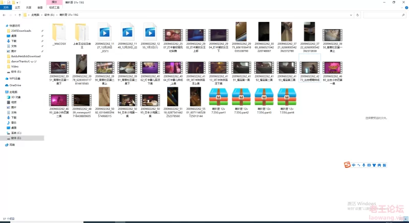Open the 视频工具 Video Tools tab

pos(54,8)
